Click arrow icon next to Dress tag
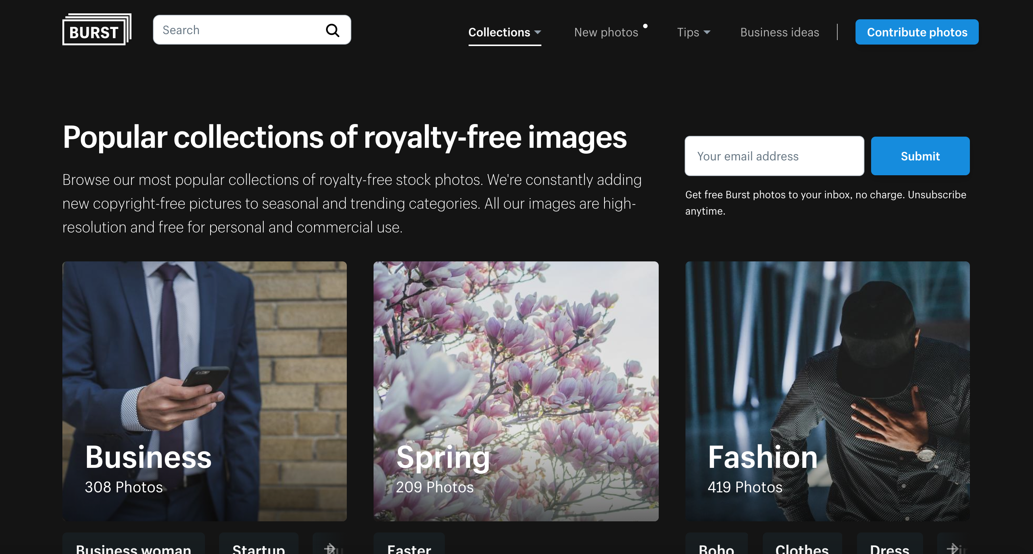 tap(953, 548)
